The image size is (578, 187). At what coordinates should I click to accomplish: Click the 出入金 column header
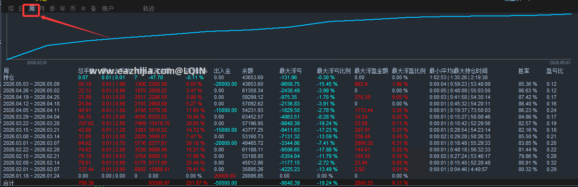pyautogui.click(x=222, y=71)
